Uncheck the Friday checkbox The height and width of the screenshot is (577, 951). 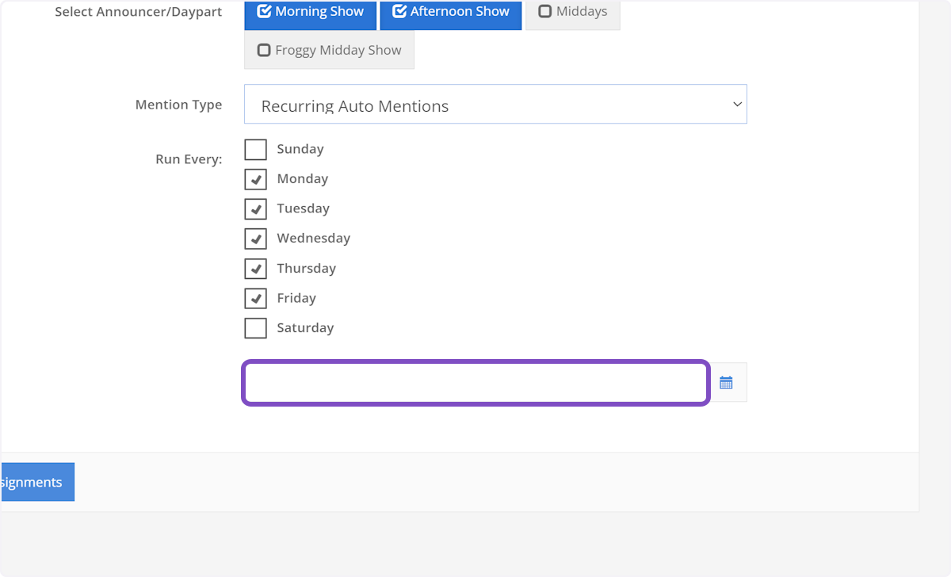[x=255, y=298]
